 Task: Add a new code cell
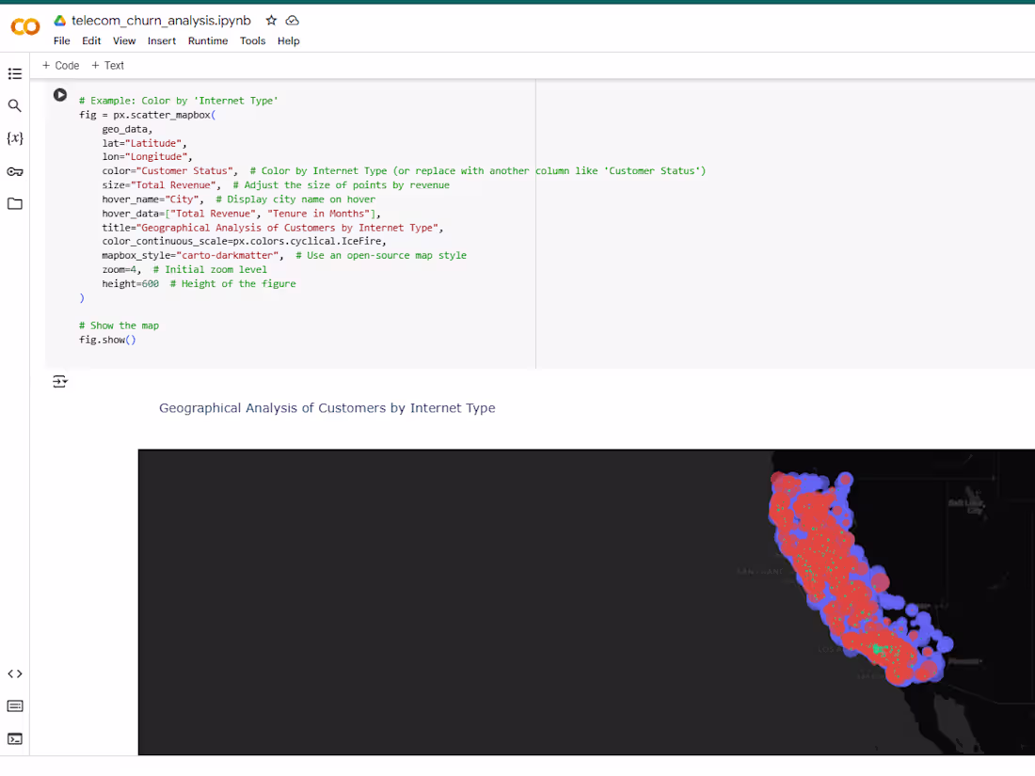[x=61, y=65]
